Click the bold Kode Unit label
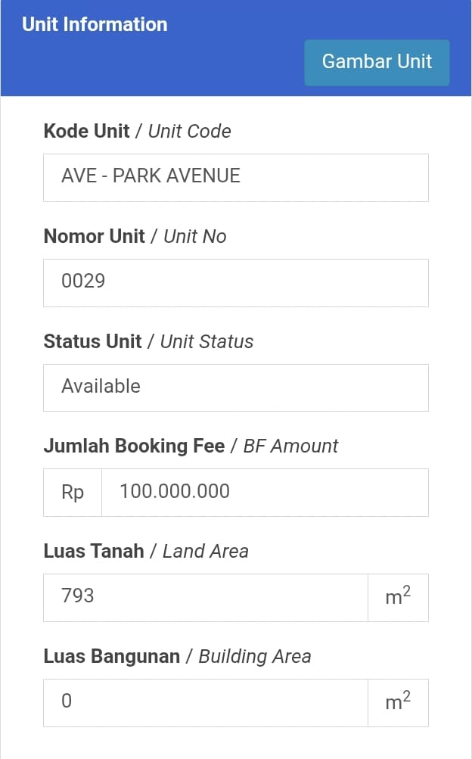Image resolution: width=472 pixels, height=759 pixels. tap(86, 131)
